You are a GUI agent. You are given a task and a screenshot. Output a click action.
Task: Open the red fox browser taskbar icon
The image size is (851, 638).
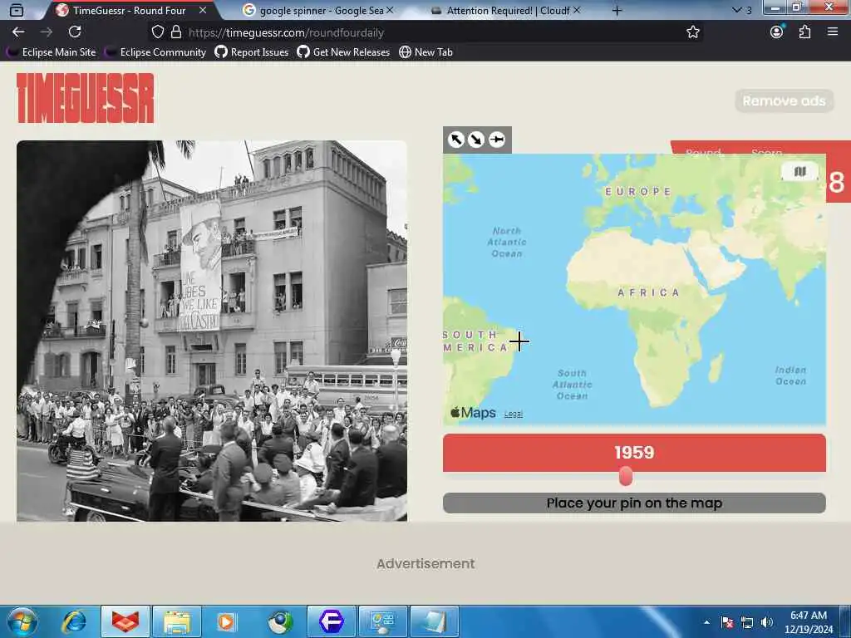click(125, 621)
